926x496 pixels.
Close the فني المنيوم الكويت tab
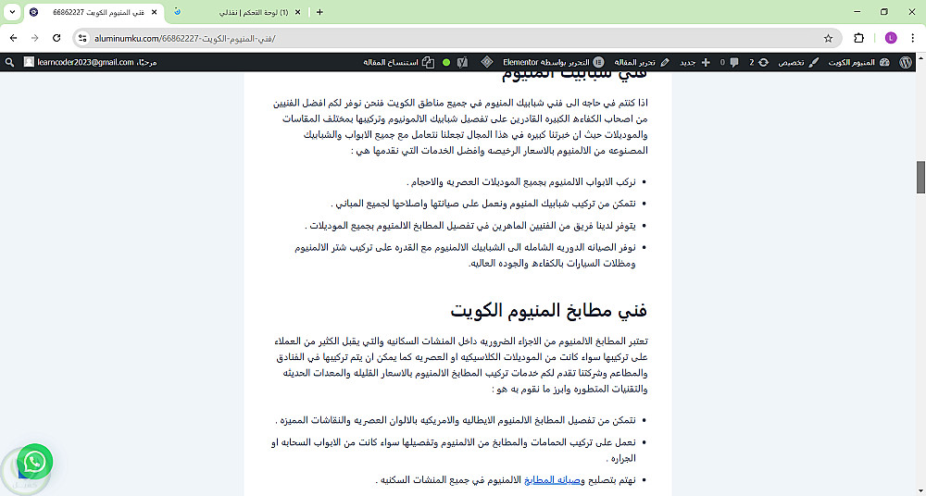(154, 12)
